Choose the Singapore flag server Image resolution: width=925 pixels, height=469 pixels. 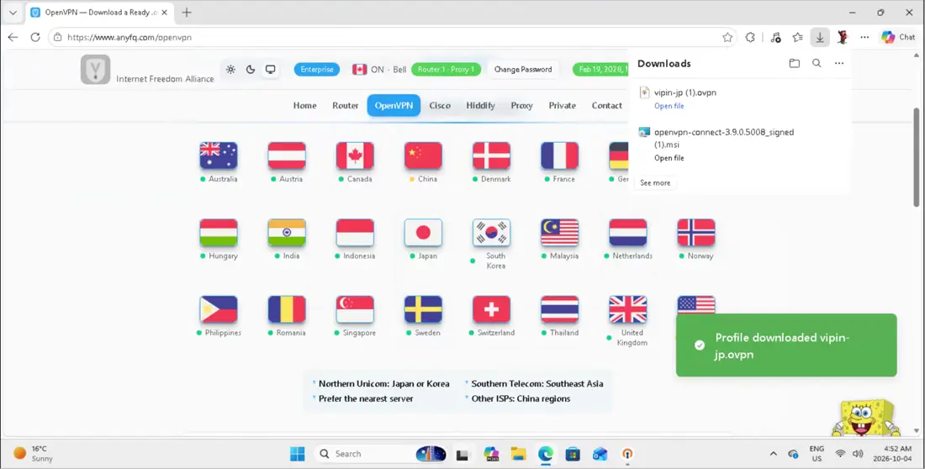click(355, 309)
